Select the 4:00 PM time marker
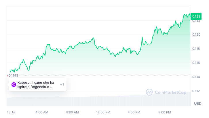209x118 pixels. (134, 112)
